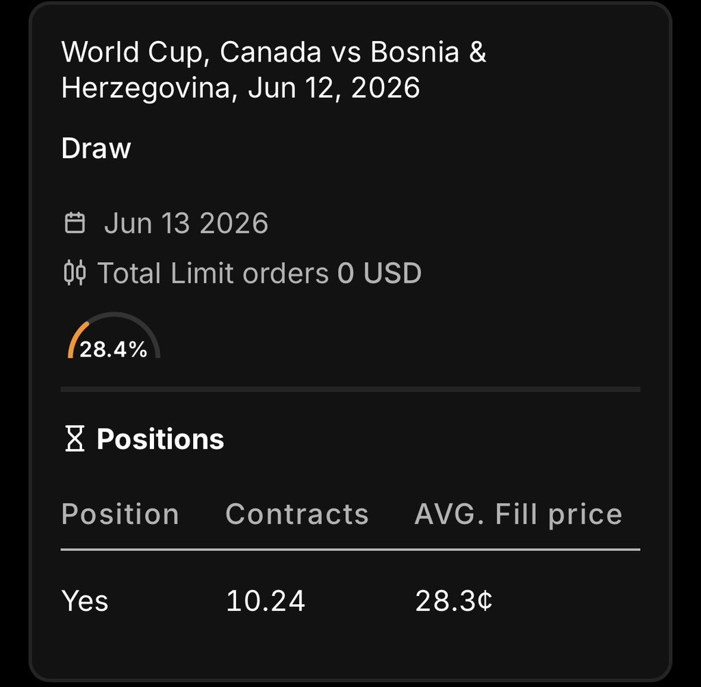The height and width of the screenshot is (687, 701).
Task: Click the 10.24 contracts value
Action: (266, 600)
